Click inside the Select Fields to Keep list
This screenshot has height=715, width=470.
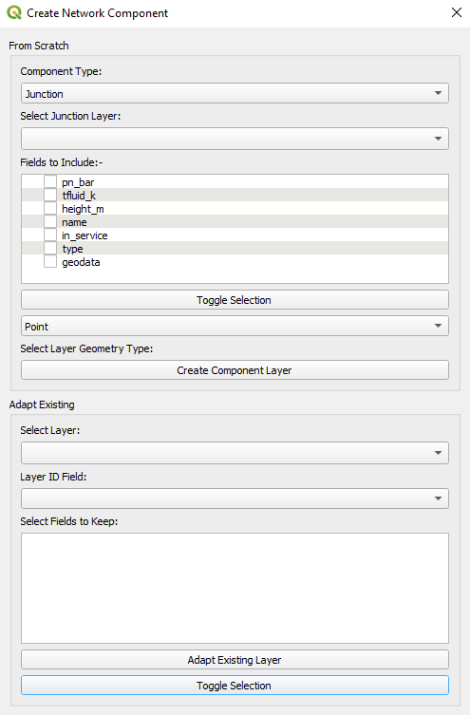click(x=235, y=588)
